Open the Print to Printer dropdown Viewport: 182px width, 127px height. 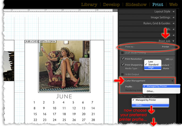pos(167,47)
